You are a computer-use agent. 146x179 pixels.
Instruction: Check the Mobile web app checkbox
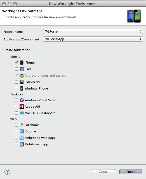point(17,144)
